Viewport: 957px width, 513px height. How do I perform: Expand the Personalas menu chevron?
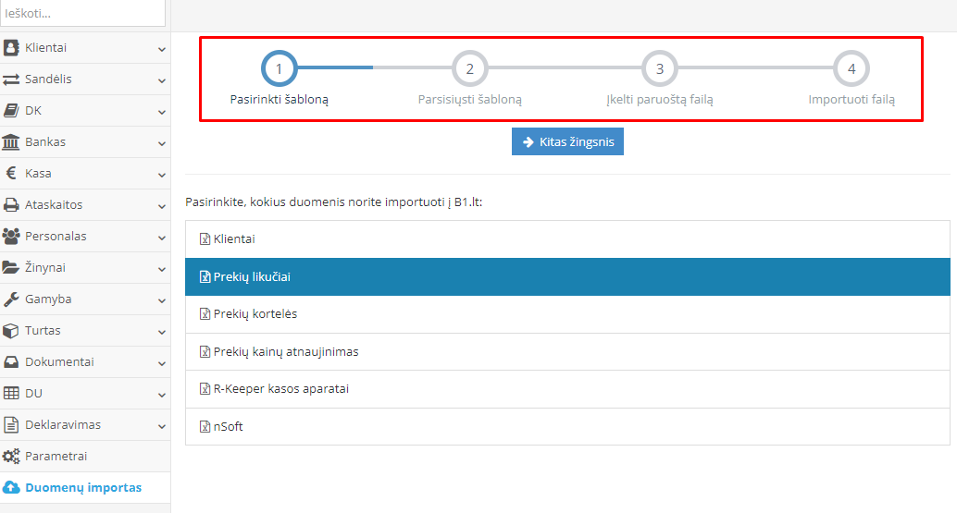(162, 237)
